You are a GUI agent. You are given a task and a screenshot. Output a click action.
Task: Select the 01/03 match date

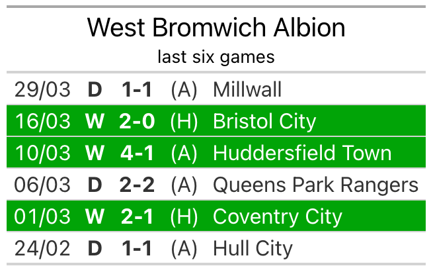coord(42,216)
